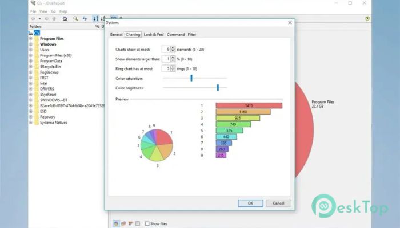Select the $SysReset folder in tree

pyautogui.click(x=48, y=95)
